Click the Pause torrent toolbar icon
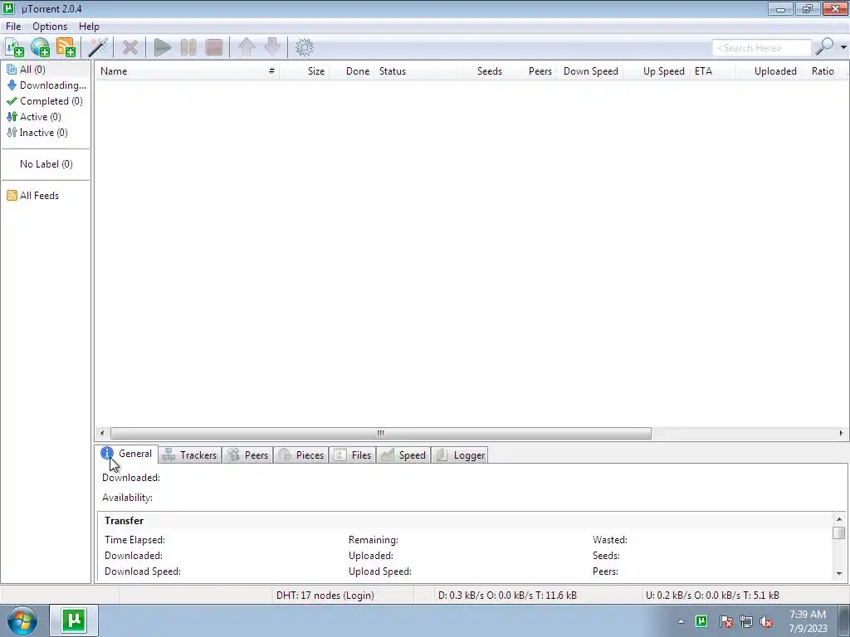This screenshot has height=637, width=850. pos(188,47)
